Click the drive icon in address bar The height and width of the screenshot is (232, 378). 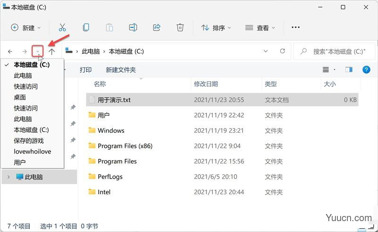[69, 51]
